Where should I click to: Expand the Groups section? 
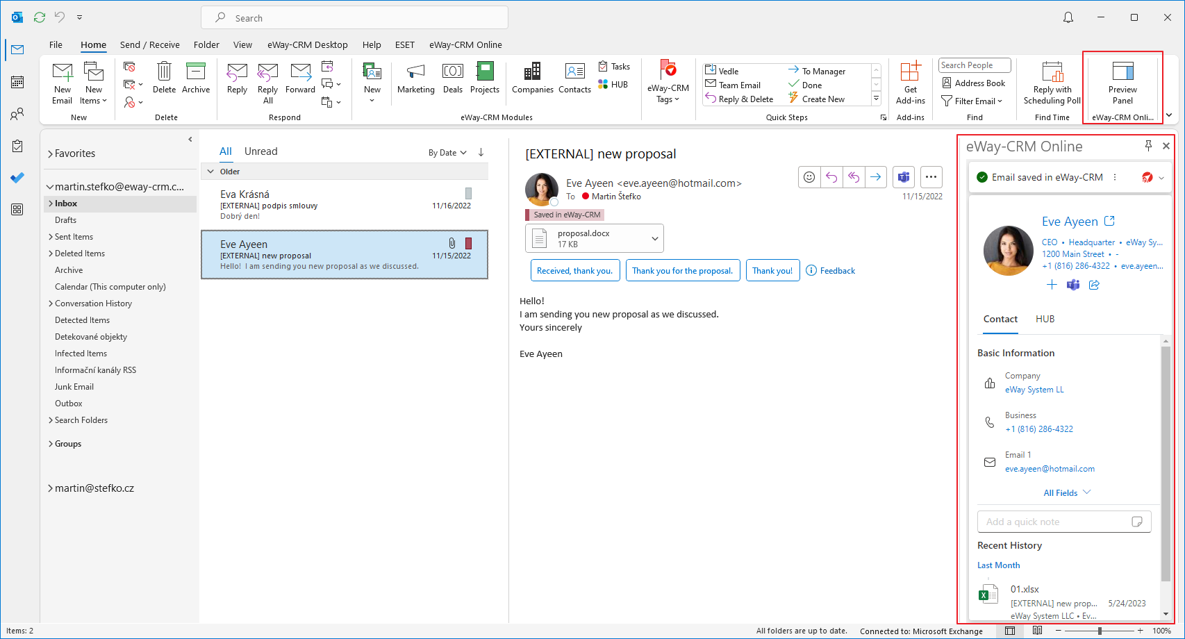51,444
